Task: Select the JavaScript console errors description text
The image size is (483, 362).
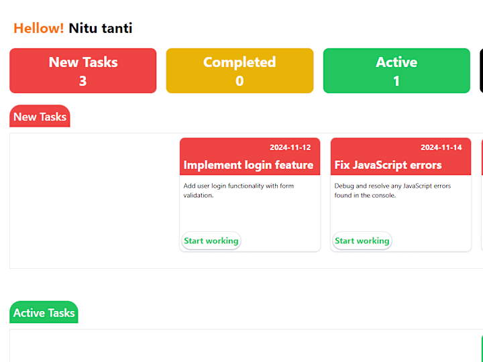Action: (392, 190)
